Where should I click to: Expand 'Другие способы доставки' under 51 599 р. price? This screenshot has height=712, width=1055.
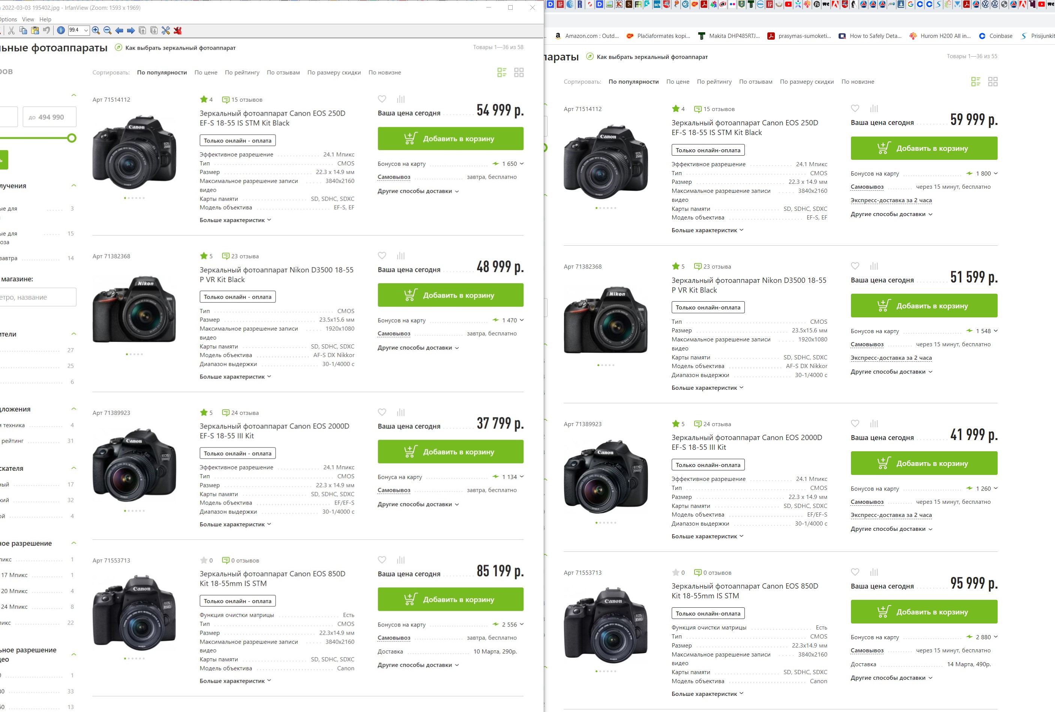click(x=891, y=371)
